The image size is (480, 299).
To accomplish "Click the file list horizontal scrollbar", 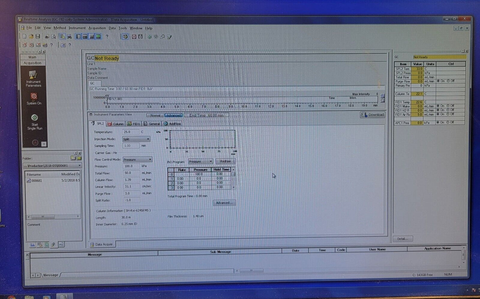I will point(53,217).
